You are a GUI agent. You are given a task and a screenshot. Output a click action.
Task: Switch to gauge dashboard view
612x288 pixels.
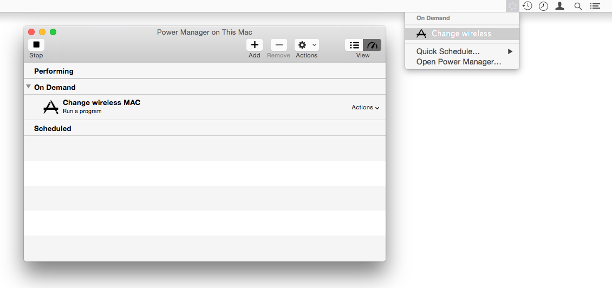click(372, 45)
